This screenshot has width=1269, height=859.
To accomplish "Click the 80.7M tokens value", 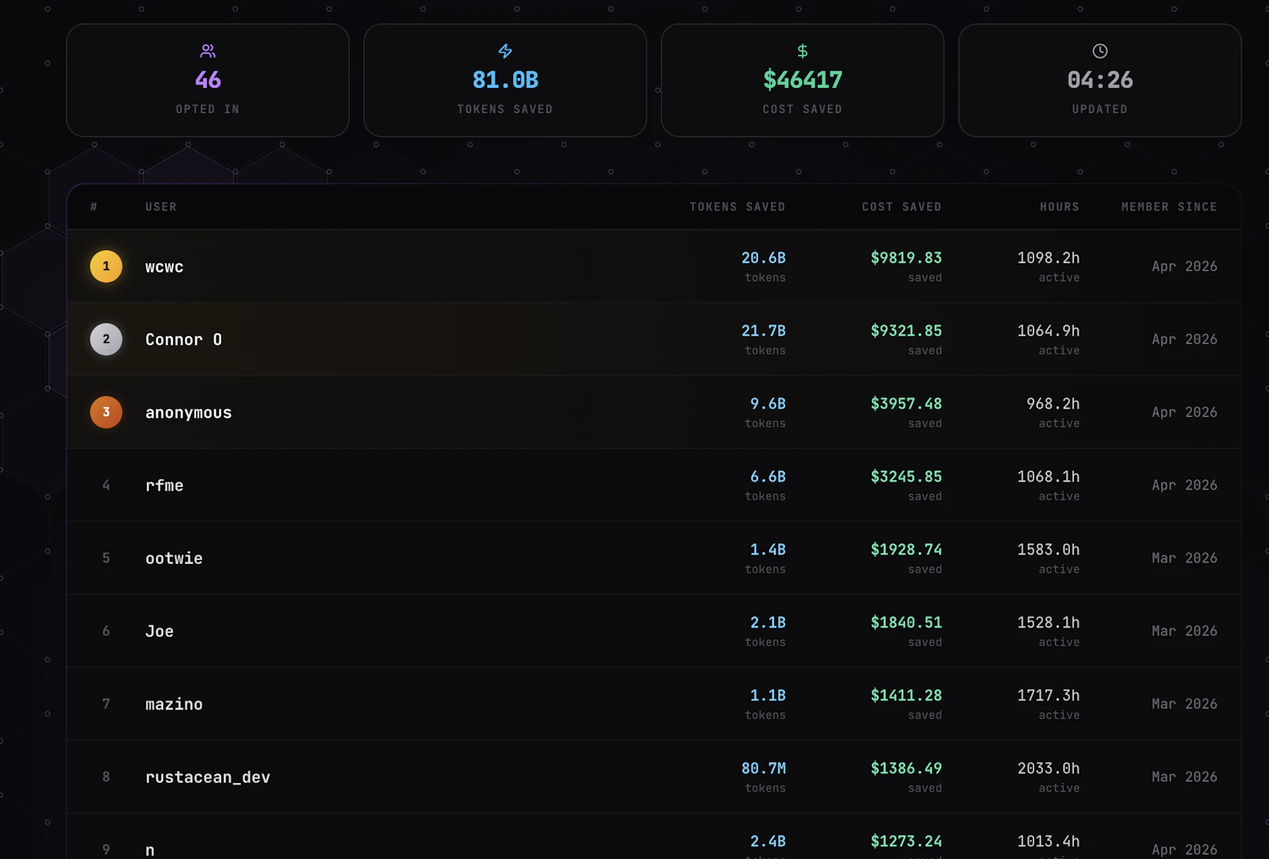I will click(764, 769).
